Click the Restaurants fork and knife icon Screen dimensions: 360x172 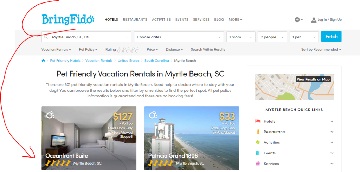258,132
